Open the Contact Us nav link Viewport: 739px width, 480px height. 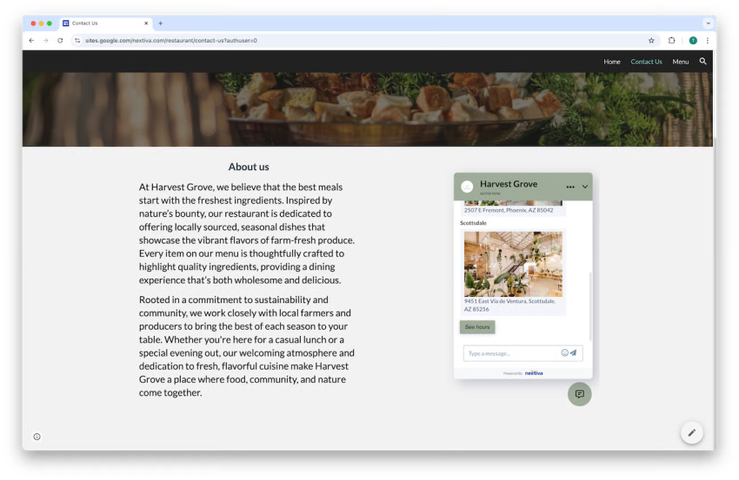click(646, 62)
